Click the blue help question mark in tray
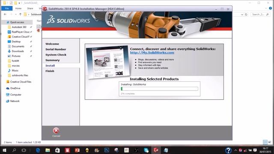The width and height of the screenshot is (274, 154). [228, 150]
